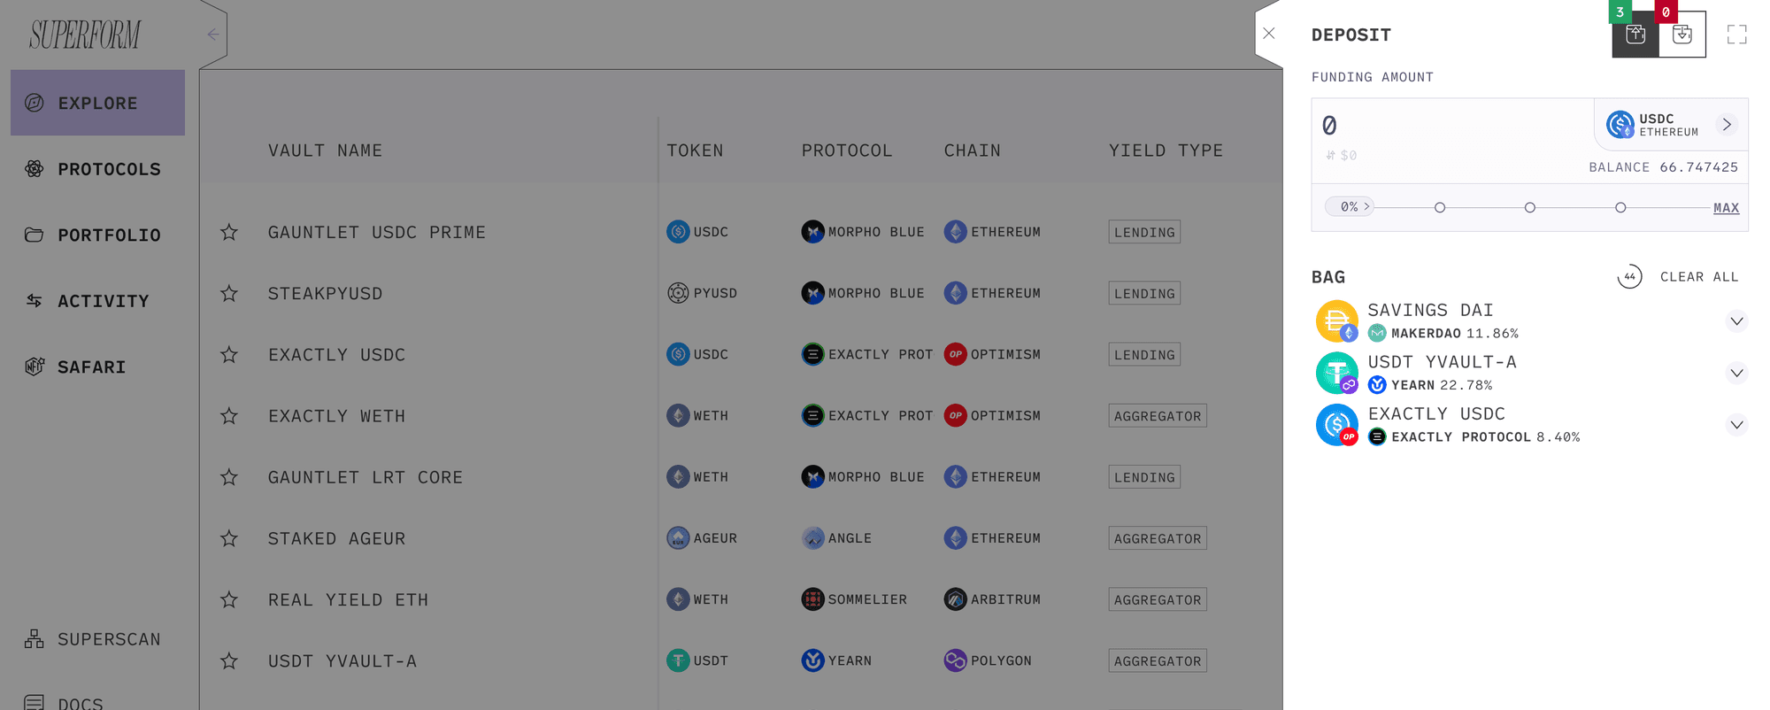This screenshot has height=710, width=1770.
Task: Click WETH token icon in Gauntlet LRT Core row
Action: point(678,477)
